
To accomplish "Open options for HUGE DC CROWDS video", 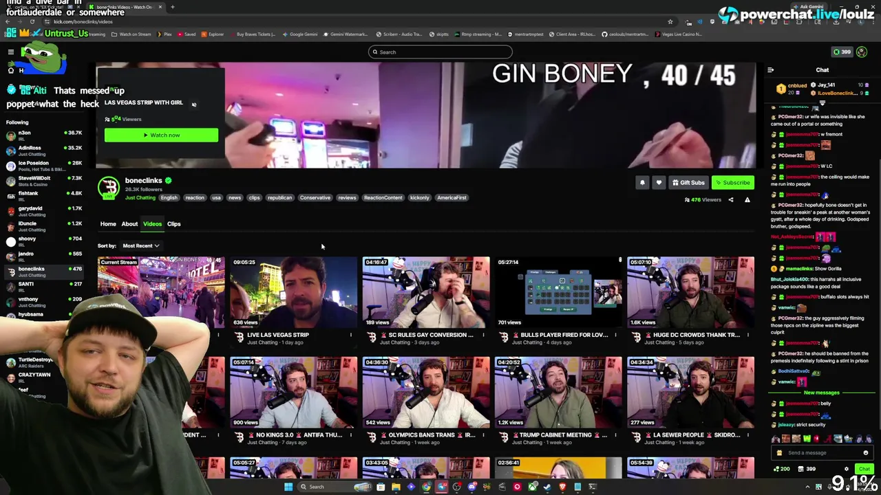I will [x=747, y=335].
